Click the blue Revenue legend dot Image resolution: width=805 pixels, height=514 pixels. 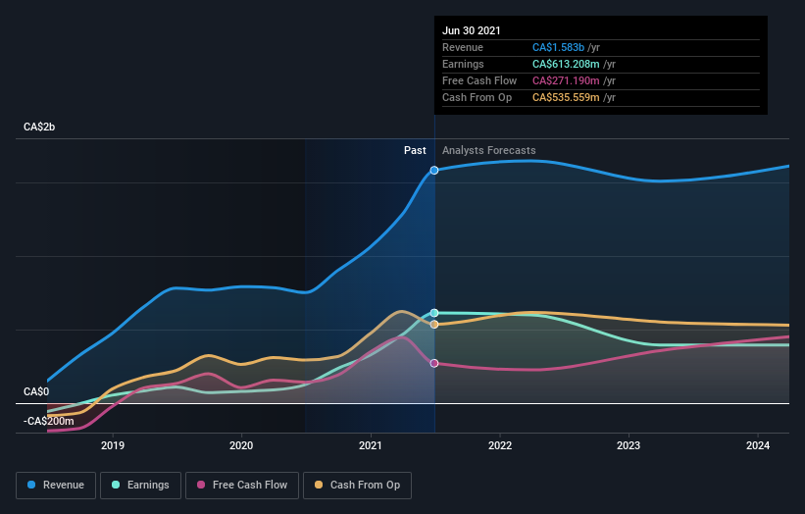[31, 485]
